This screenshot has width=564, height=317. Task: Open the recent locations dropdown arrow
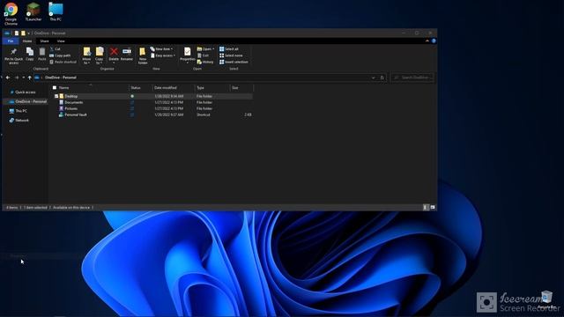tap(24, 77)
